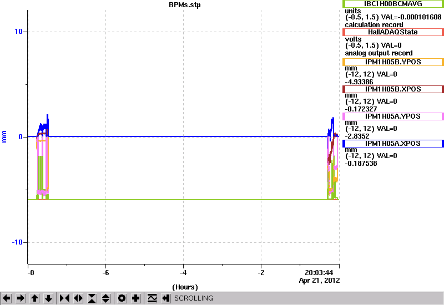Select the IPM1H05B.XPOS dark red legend entry

pos(393,89)
